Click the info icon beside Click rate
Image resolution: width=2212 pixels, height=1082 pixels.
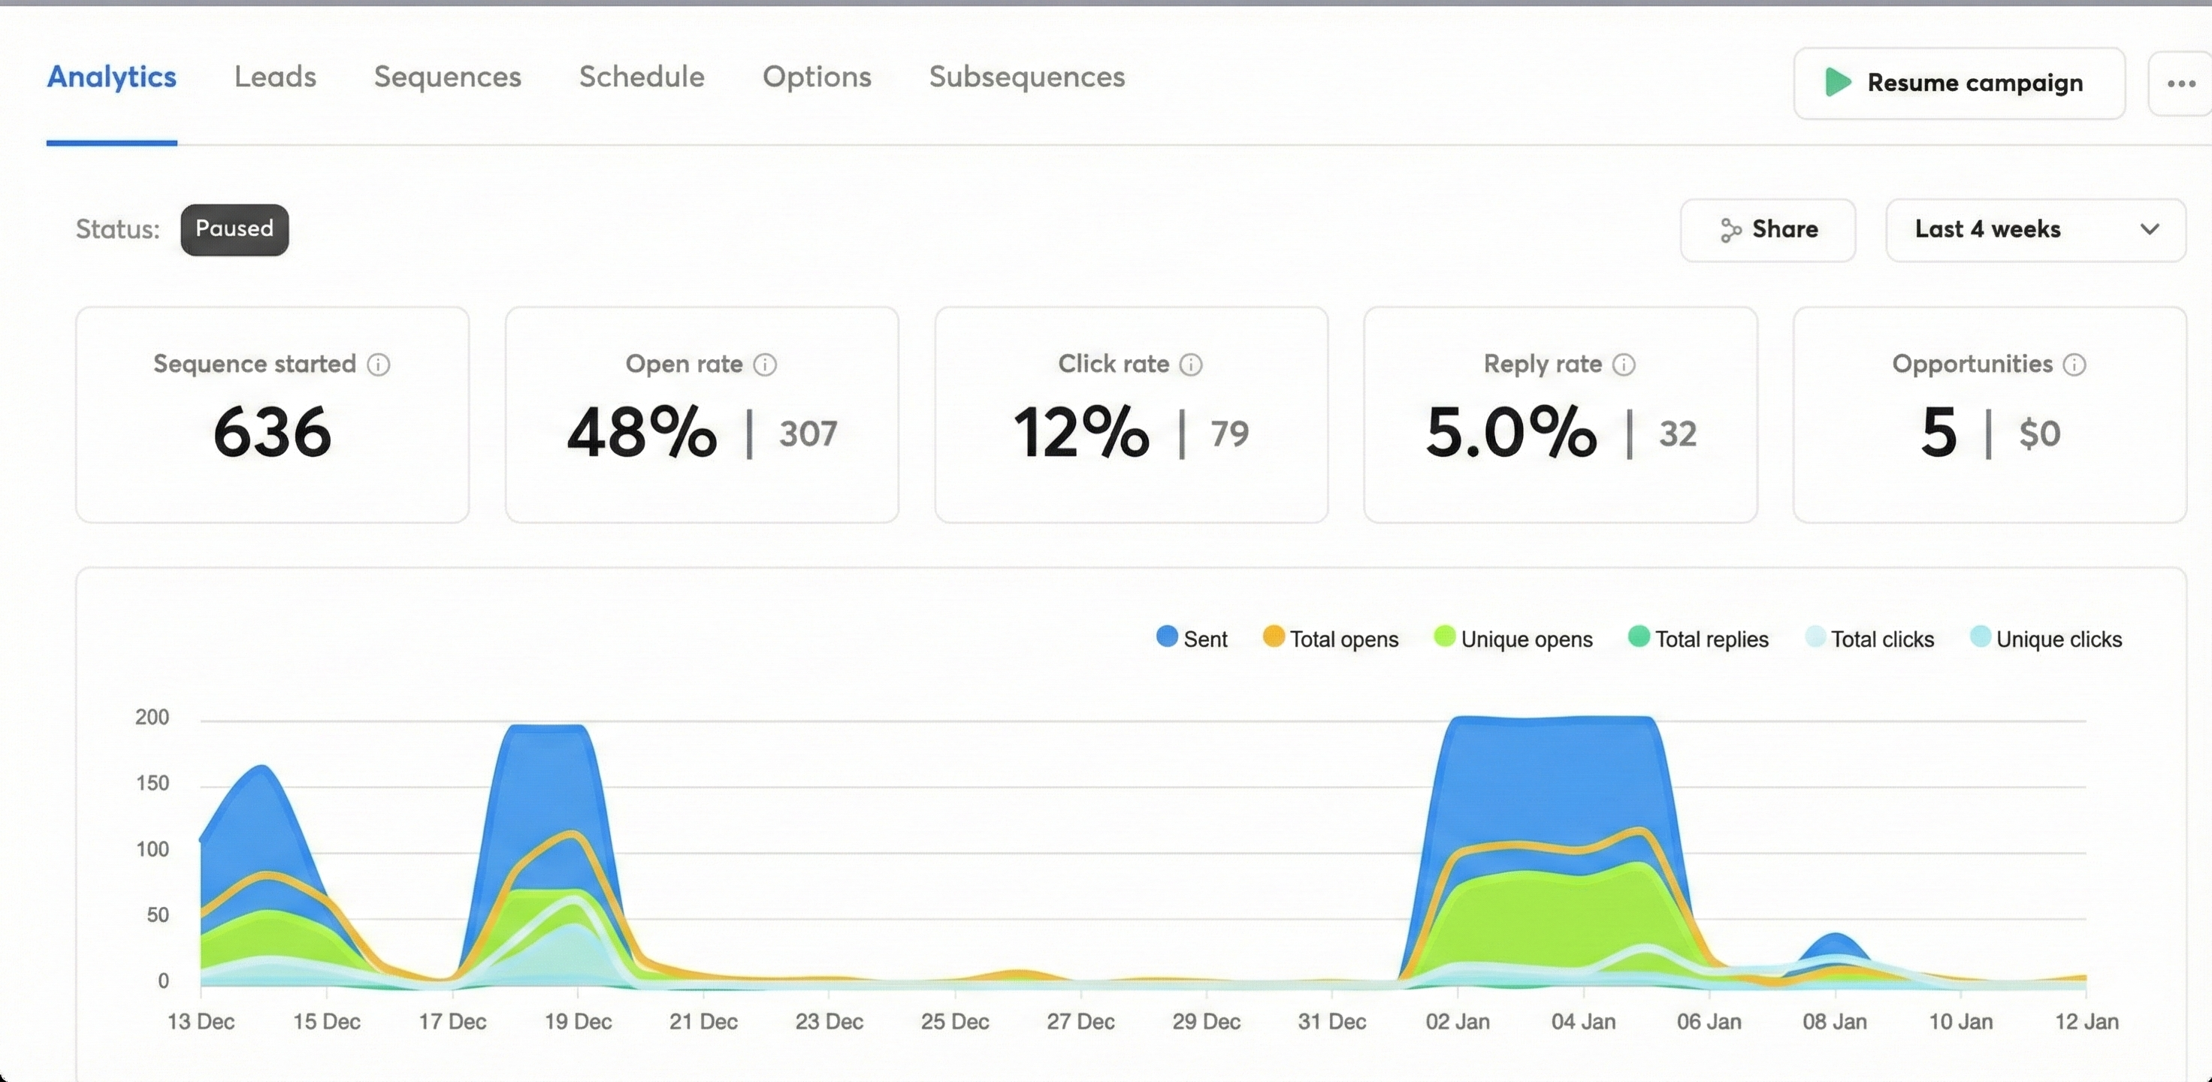click(1192, 364)
